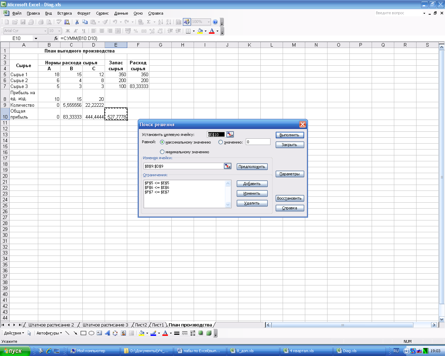Screen dimensions: 445x356
Task: Open the font size 10 dropdown
Action: [x=59, y=31]
